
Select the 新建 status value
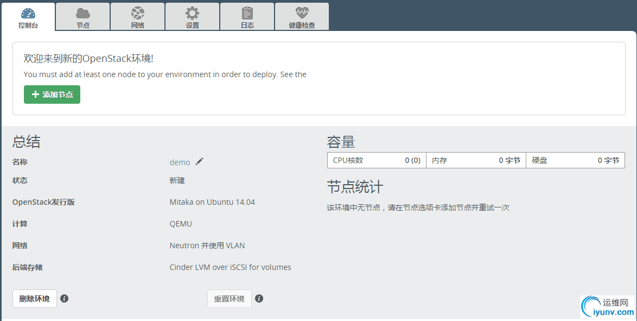(x=177, y=181)
